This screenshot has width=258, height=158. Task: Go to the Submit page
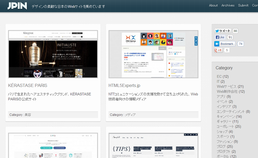tap(243, 6)
